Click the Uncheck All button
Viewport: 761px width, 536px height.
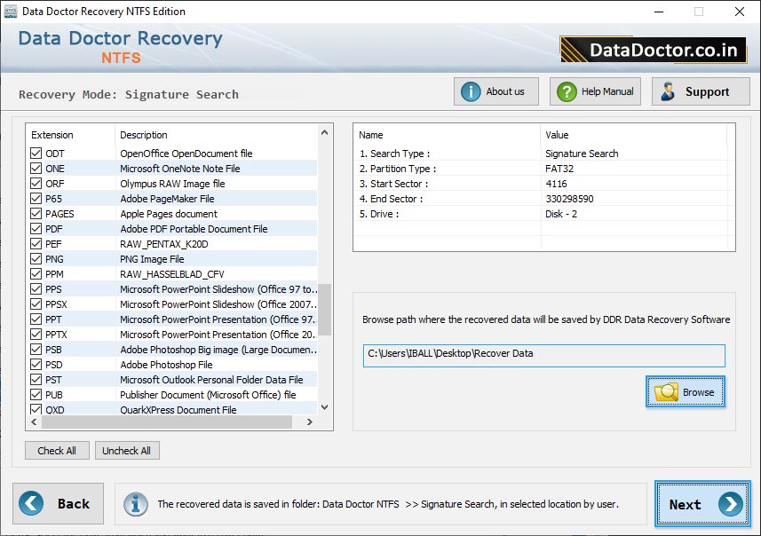point(127,451)
